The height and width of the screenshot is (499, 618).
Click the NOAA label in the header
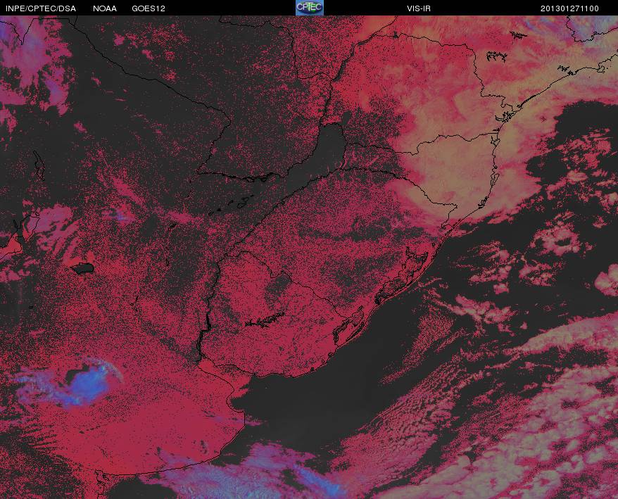pyautogui.click(x=105, y=8)
